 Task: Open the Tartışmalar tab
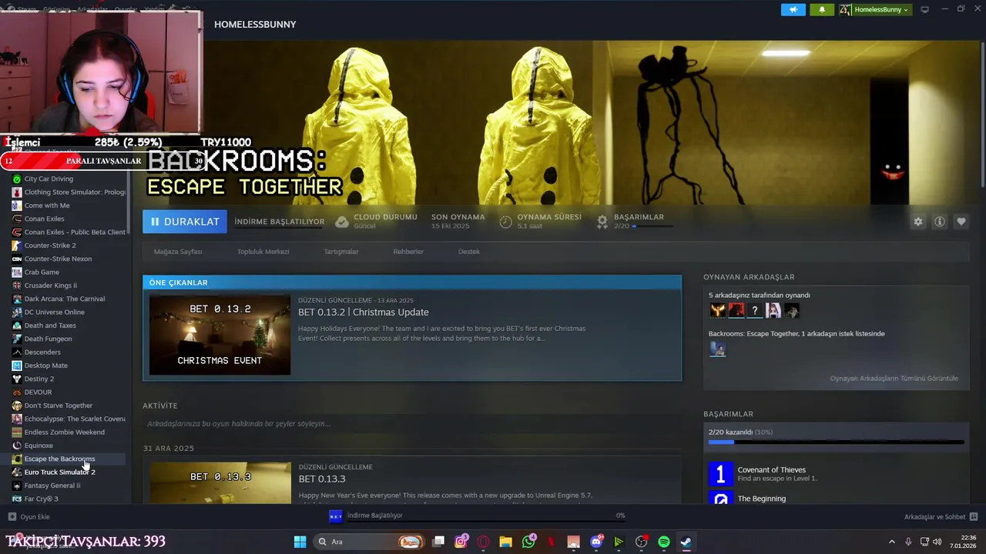pos(341,252)
